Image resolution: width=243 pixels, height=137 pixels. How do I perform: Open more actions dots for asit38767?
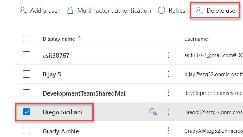click(x=168, y=55)
